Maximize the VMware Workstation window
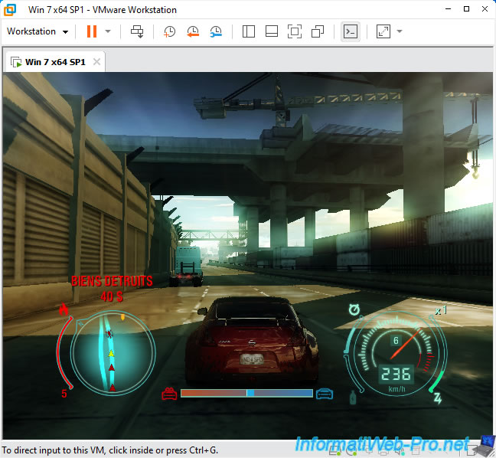This screenshot has height=458, width=496. (x=466, y=9)
